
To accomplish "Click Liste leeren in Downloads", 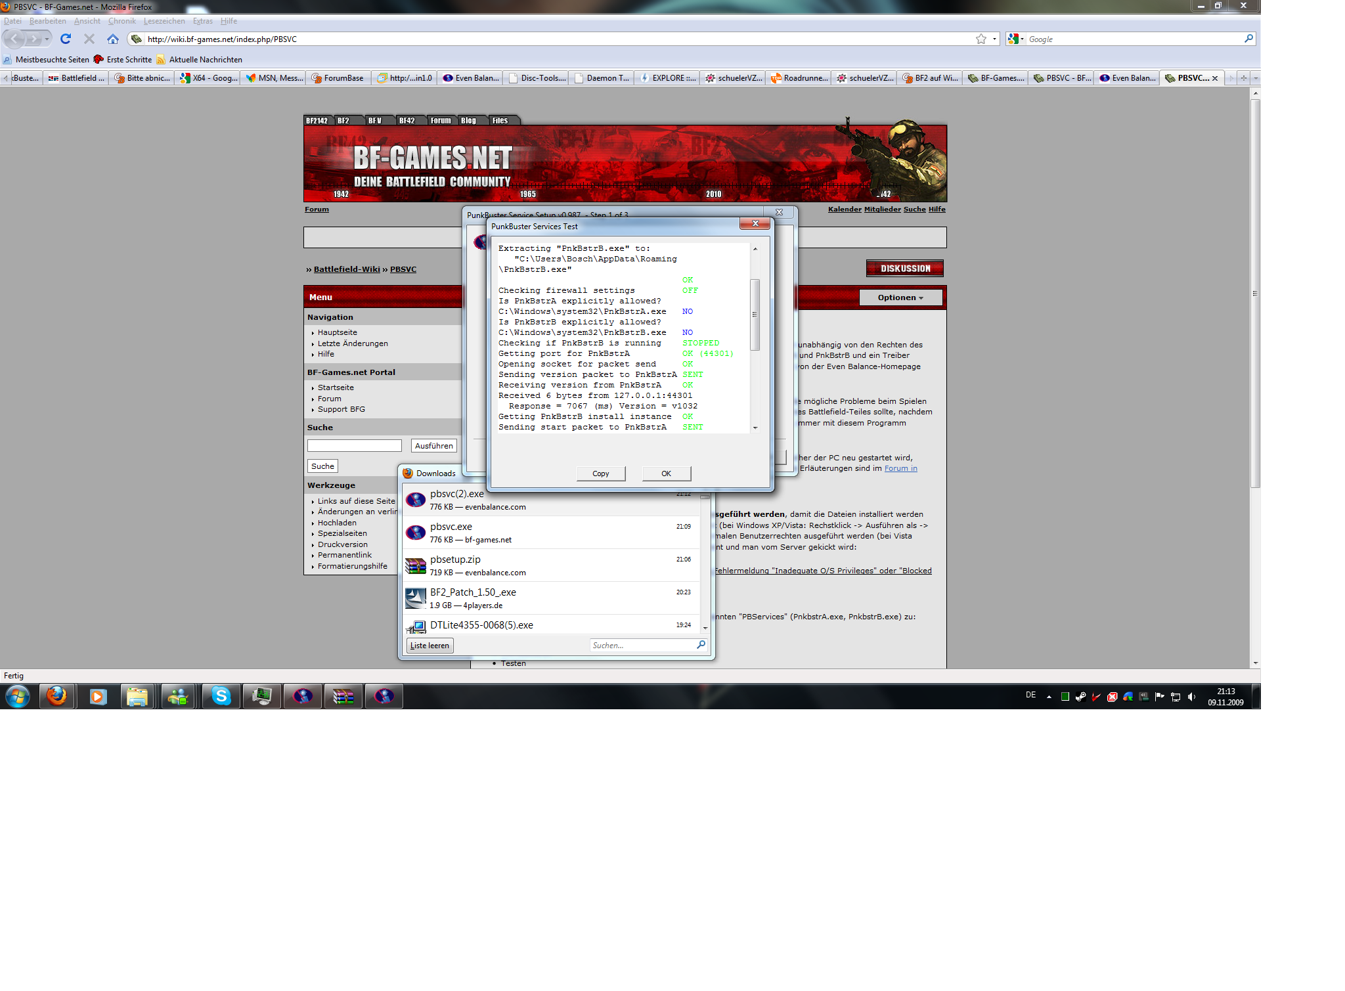I will click(430, 646).
